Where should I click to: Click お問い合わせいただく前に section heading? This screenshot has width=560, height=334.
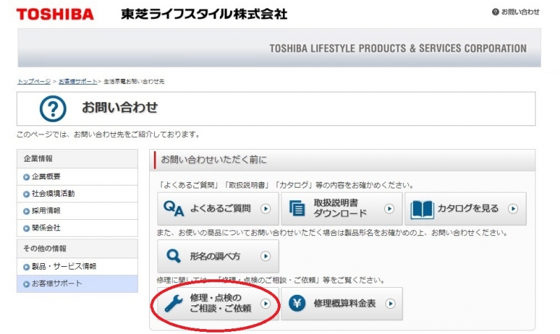click(213, 160)
